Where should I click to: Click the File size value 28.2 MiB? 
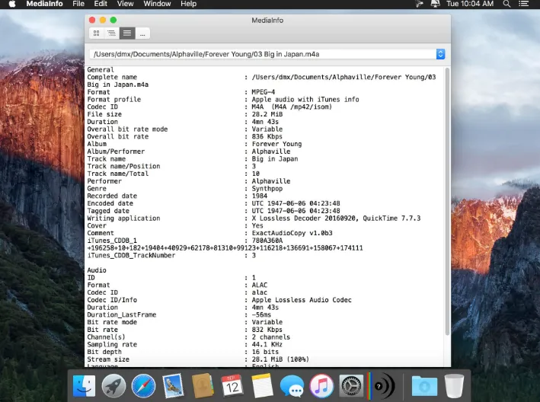(267, 114)
